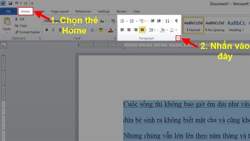Click the line starting 'Nhưng chúng vẫn'
Viewport: 250px width, 141px height.
click(x=186, y=136)
